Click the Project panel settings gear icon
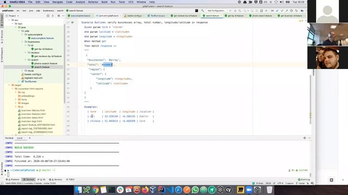Image resolution: width=348 pixels, height=195 pixels. pyautogui.click(x=59, y=16)
